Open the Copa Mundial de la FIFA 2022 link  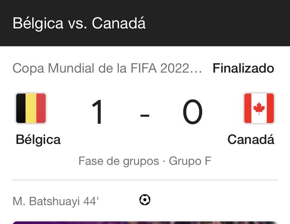point(107,68)
